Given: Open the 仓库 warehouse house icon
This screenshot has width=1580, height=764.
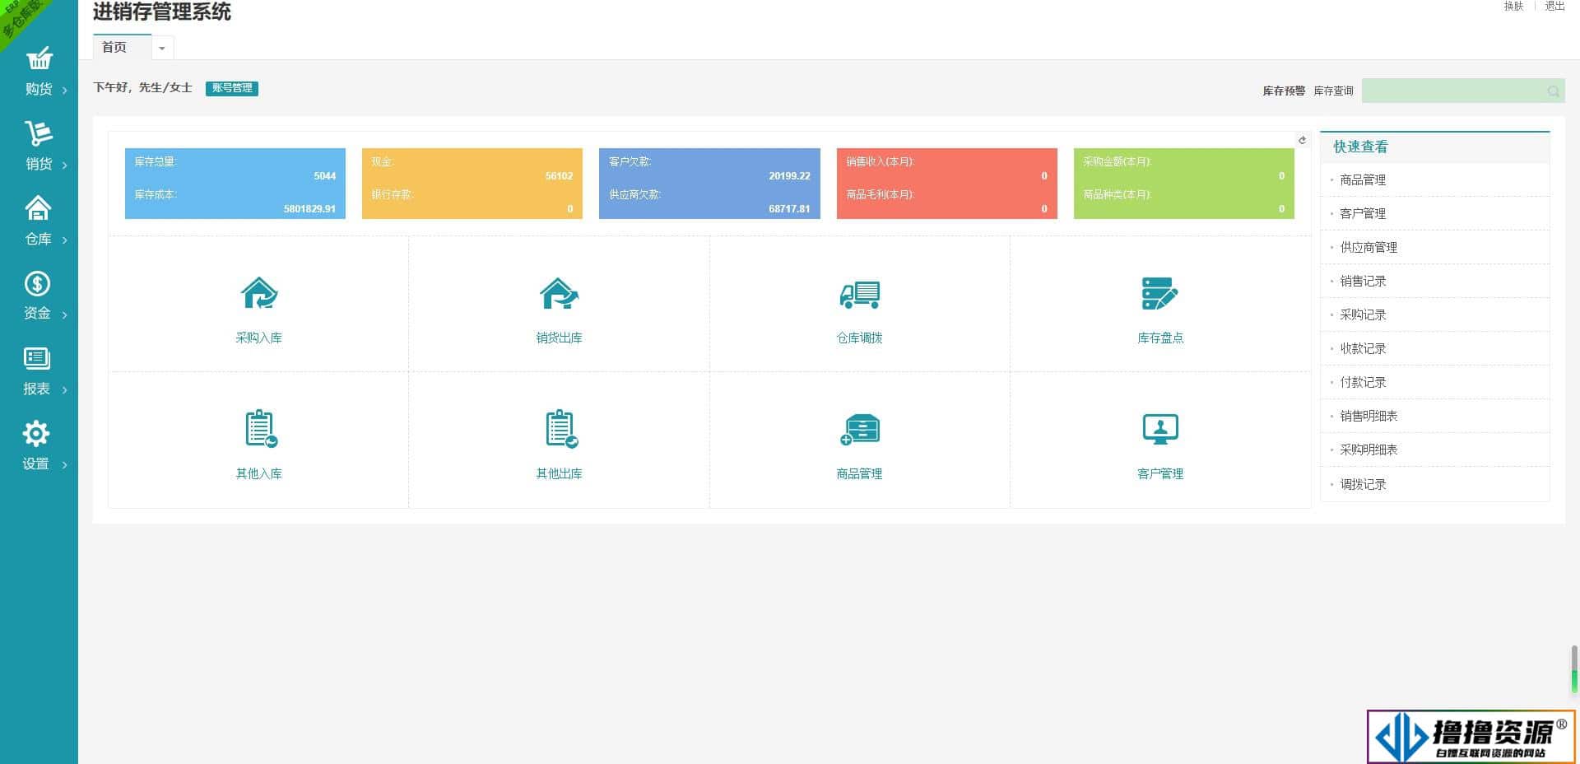Looking at the screenshot, I should click(38, 208).
